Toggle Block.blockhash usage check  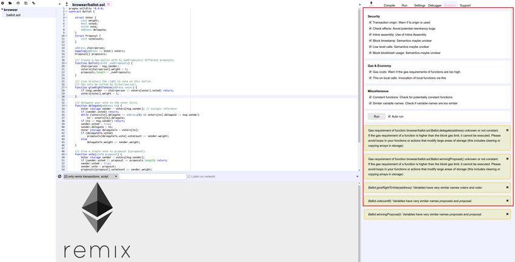pyautogui.click(x=370, y=53)
